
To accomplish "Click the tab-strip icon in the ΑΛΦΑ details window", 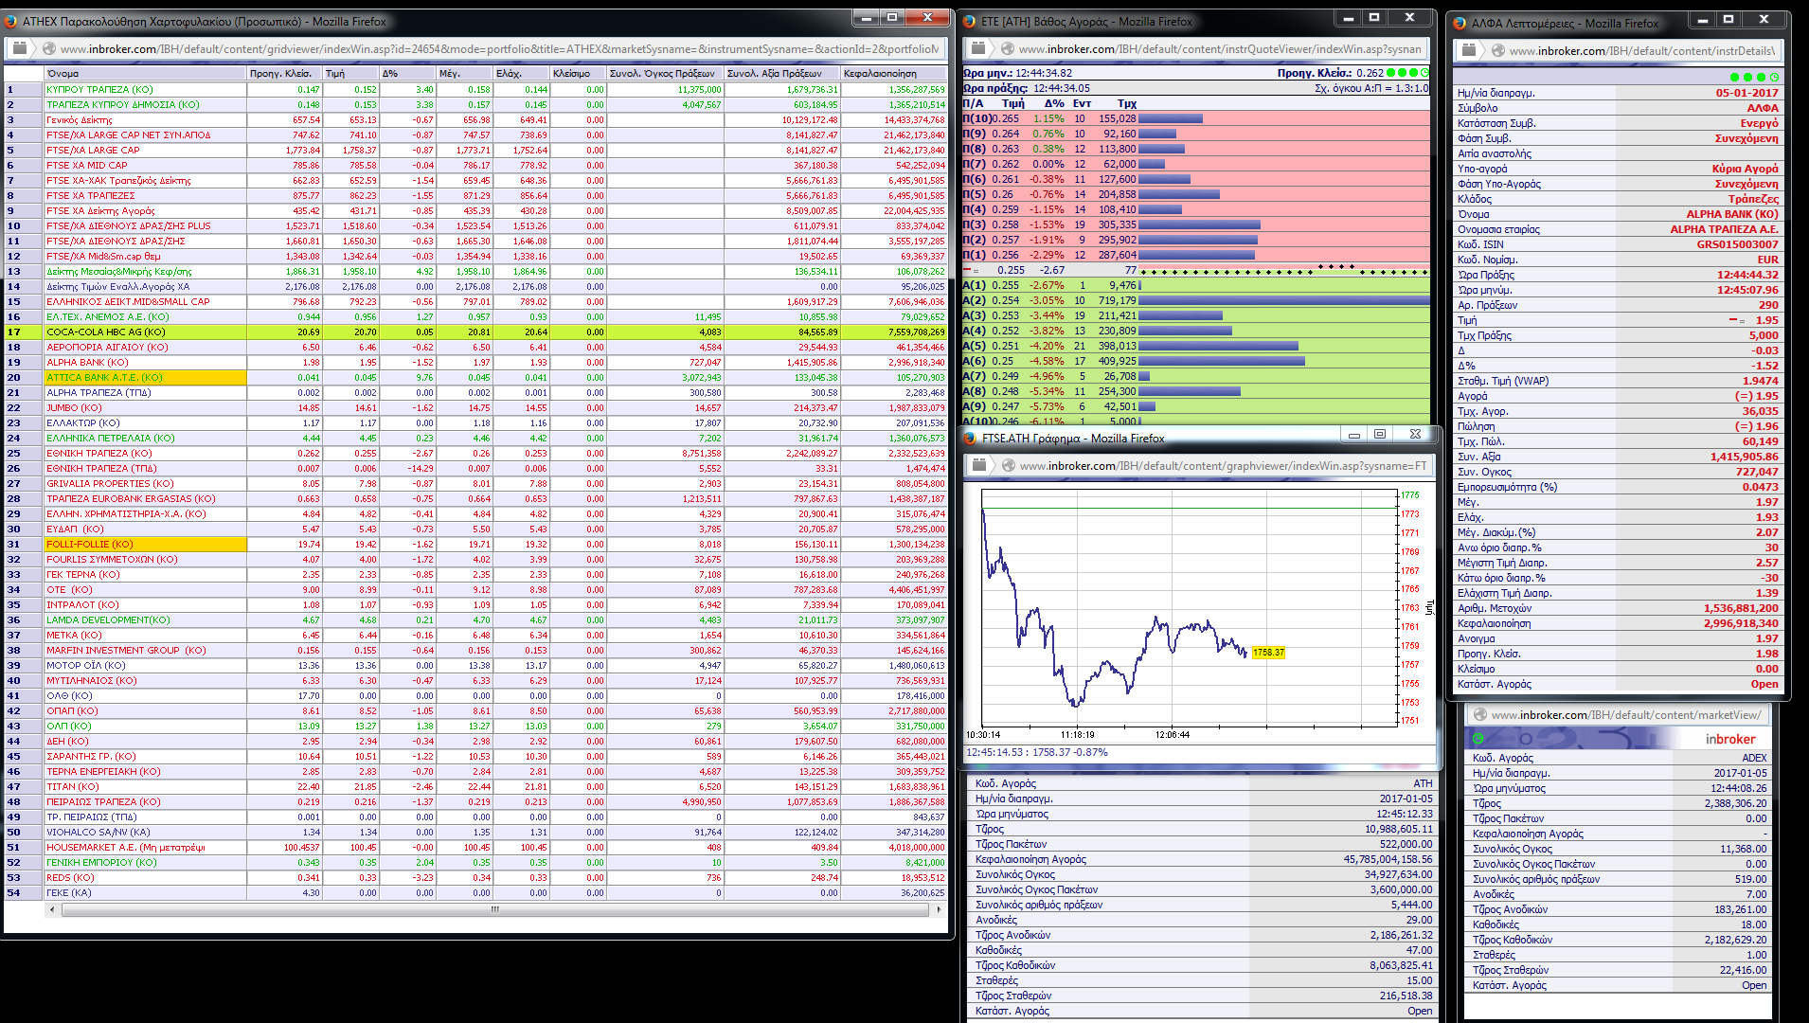I will point(1469,50).
